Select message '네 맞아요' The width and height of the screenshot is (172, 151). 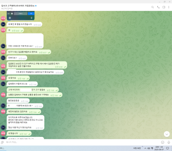(18, 78)
